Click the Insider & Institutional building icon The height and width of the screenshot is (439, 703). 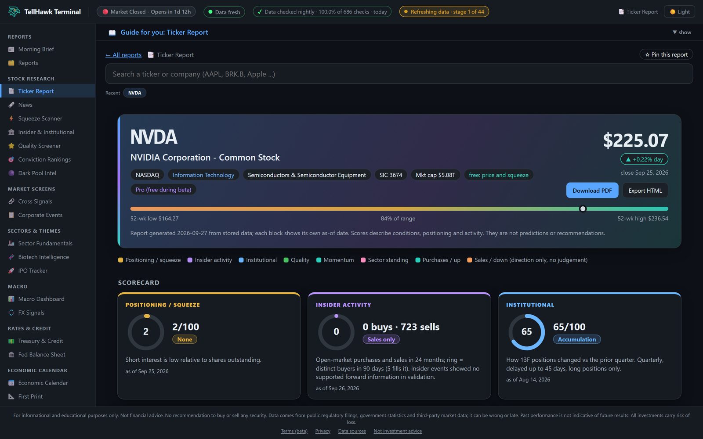click(11, 132)
